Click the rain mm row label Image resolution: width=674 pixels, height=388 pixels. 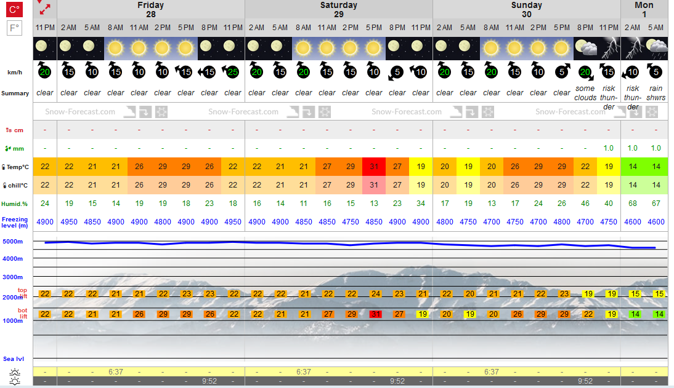15,149
